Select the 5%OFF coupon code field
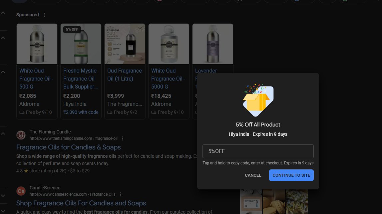 [258, 151]
